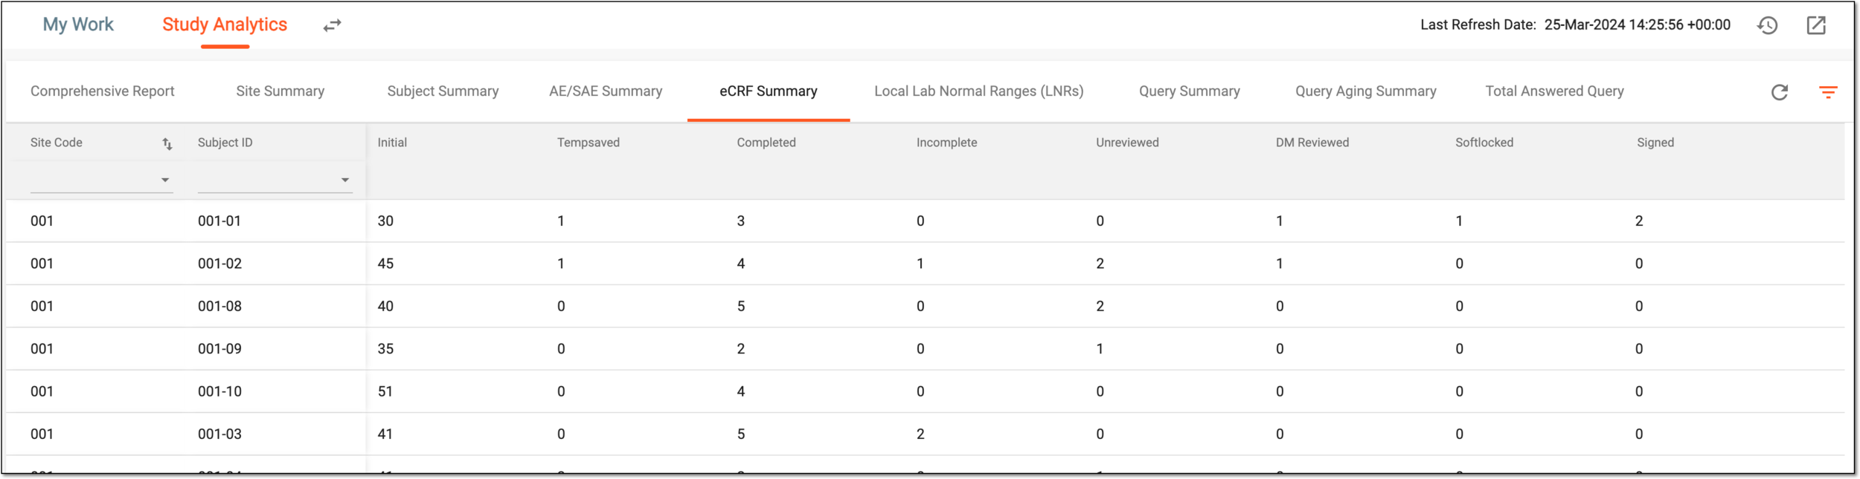The height and width of the screenshot is (479, 1860).
Task: Click Initial value 41 for 001-03
Action: point(385,434)
